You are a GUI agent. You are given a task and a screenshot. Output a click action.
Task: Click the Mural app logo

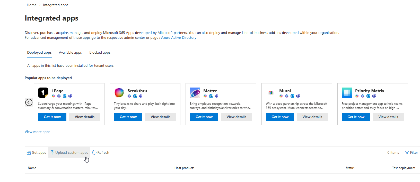(271, 93)
